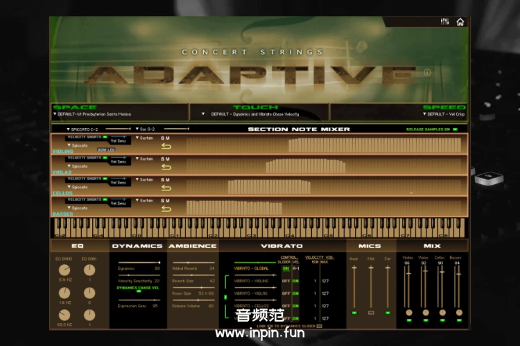Viewport: 520px width, 346px height.
Task: Open the Speed preset dropdown
Action: 444,114
